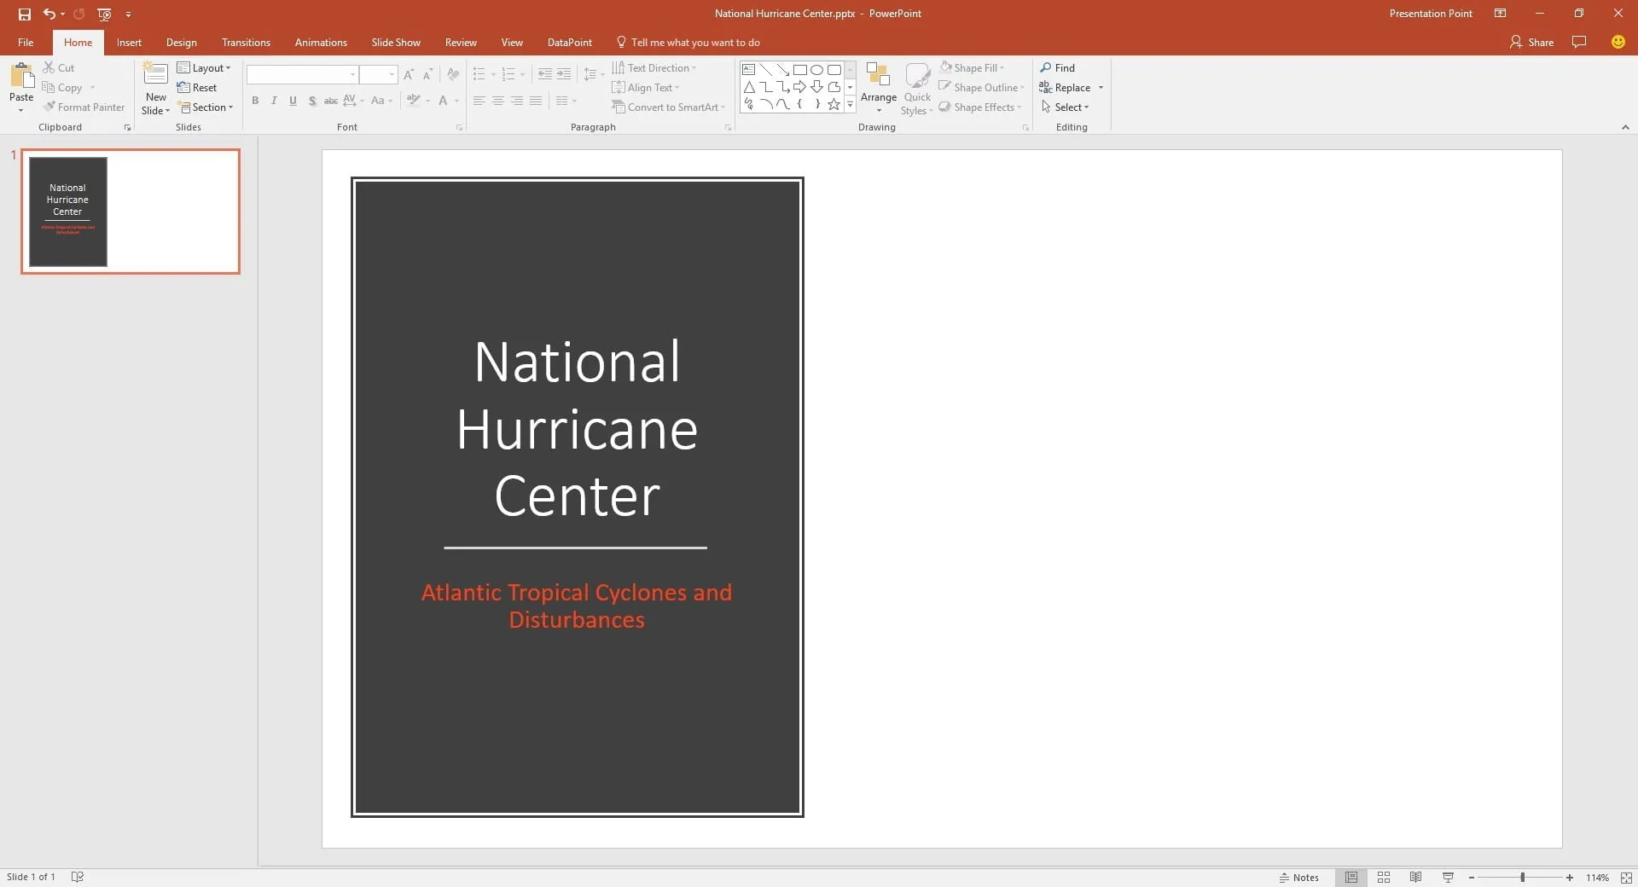Insert a rectangle shape from the gallery
1638x887 pixels.
pyautogui.click(x=800, y=70)
